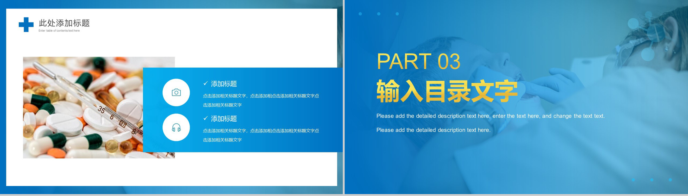
Task: Click the checkmark beside the first 添加标题
Action: coord(205,84)
